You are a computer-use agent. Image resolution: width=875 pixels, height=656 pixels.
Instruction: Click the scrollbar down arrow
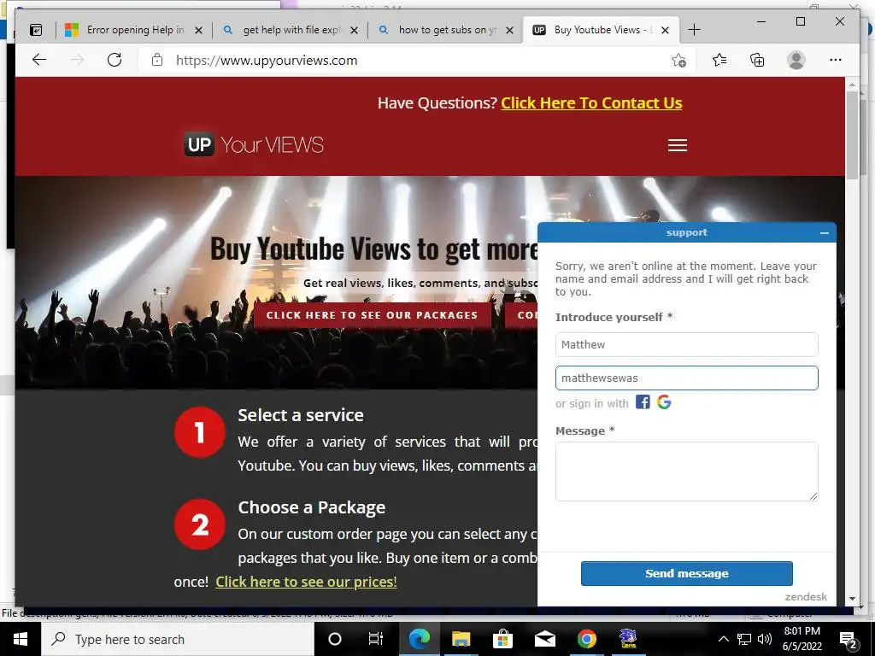852,599
